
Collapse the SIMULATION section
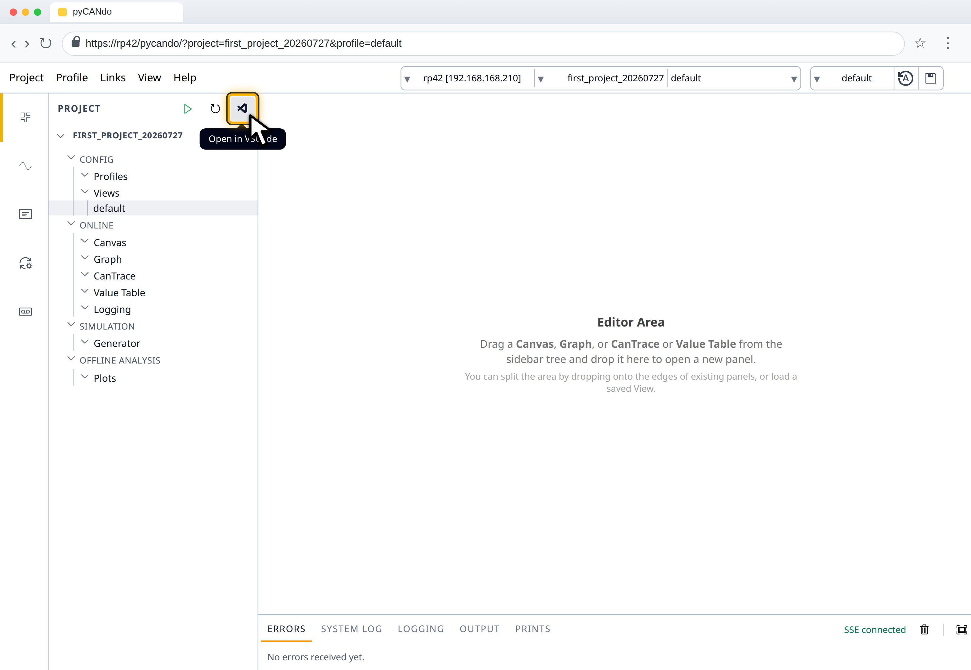point(71,324)
